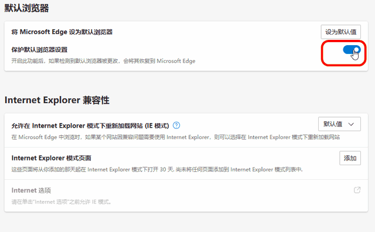Click the description starting 在 Microsoft Edge 中浏览时
The width and height of the screenshot is (375, 232).
(x=176, y=137)
